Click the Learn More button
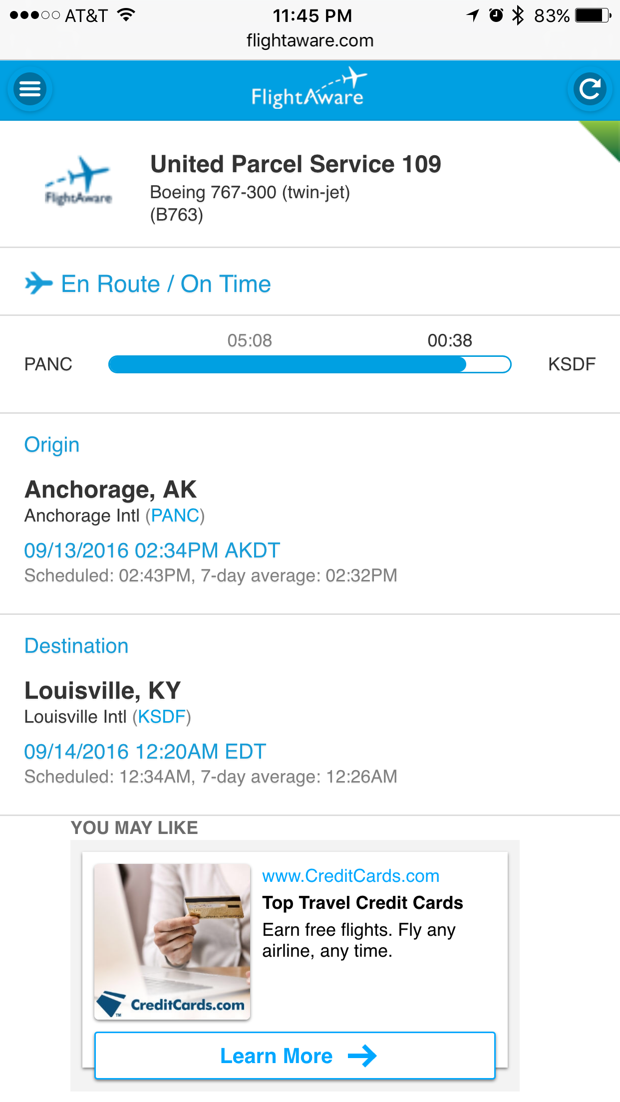620x1102 pixels. pos(295,1056)
